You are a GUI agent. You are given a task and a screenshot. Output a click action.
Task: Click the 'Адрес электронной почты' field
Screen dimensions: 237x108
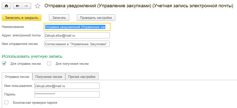[x=77, y=35]
